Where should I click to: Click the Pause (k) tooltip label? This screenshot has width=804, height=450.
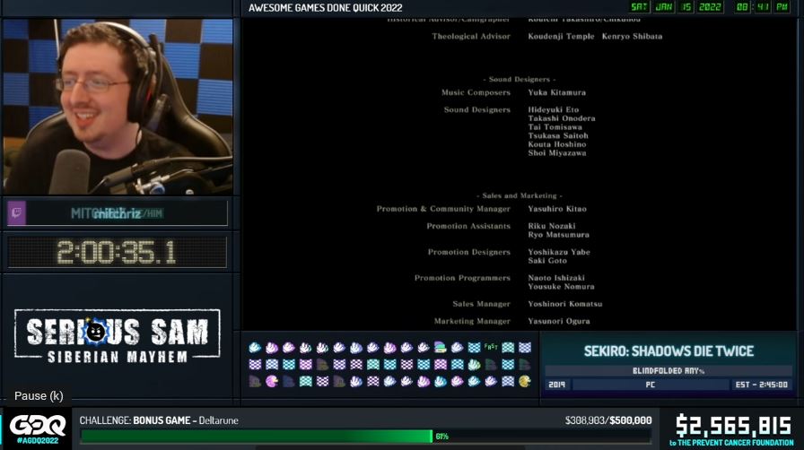click(x=39, y=396)
